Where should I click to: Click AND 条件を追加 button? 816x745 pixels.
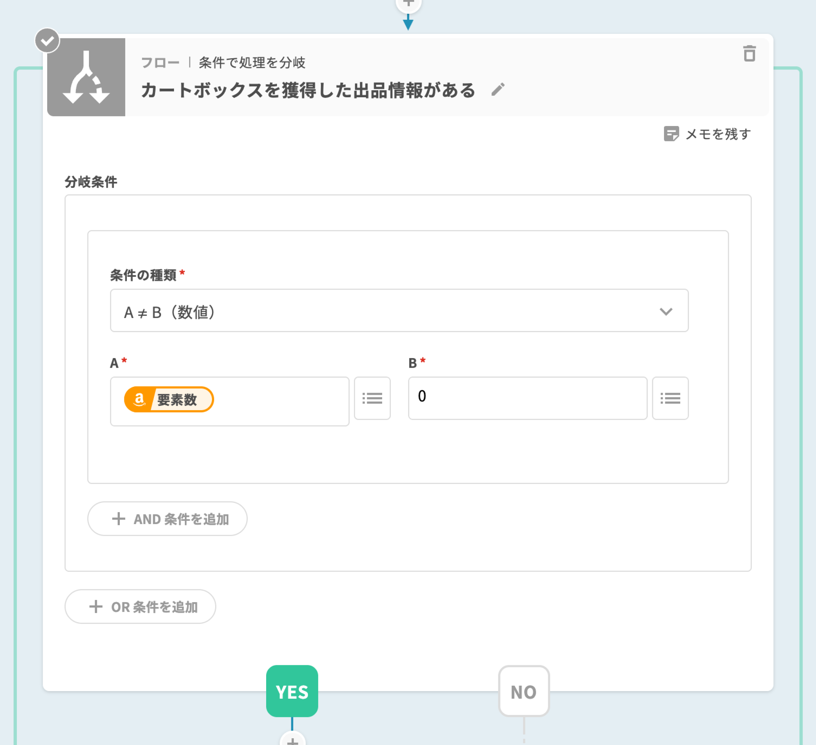tap(167, 519)
